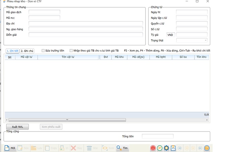Click the Mới (New) document icon

coord(7,148)
